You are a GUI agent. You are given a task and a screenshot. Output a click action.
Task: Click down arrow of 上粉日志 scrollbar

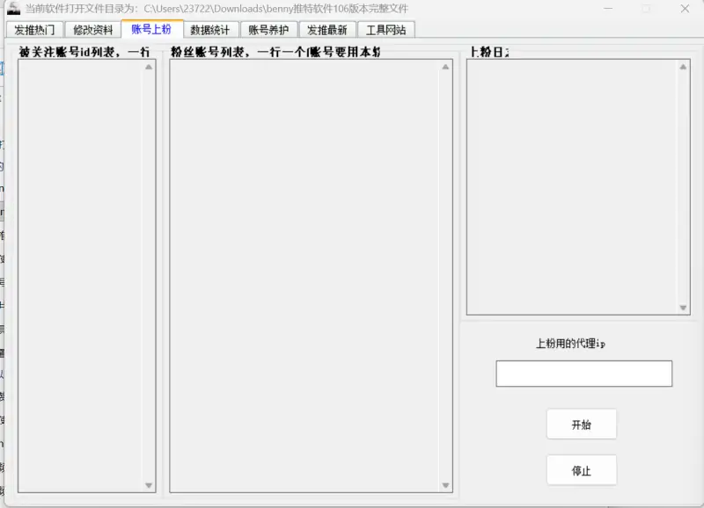pyautogui.click(x=684, y=308)
